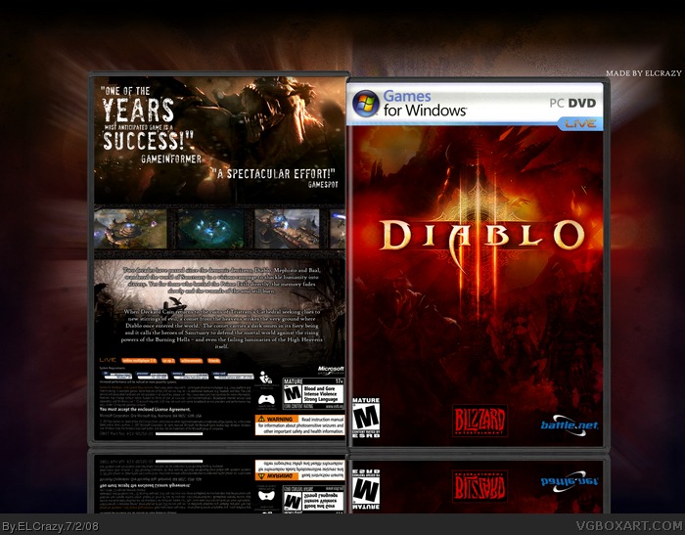Click the DIABLO title logo
The width and height of the screenshot is (685, 535).
pos(478,235)
